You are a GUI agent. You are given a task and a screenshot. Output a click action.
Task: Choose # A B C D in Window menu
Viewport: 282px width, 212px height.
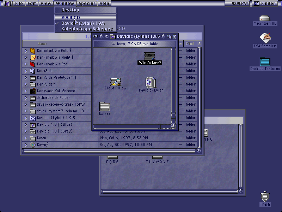(x=86, y=17)
